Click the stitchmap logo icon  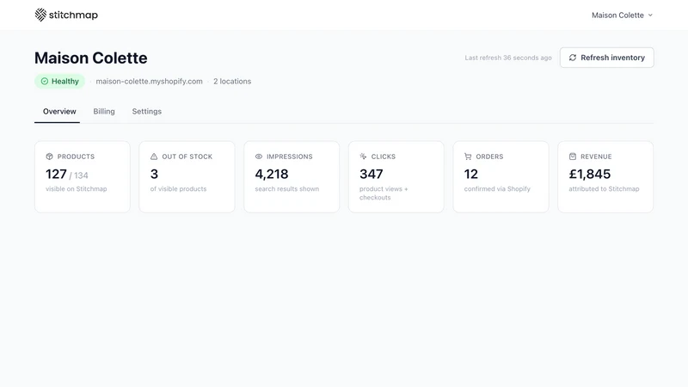tap(40, 15)
